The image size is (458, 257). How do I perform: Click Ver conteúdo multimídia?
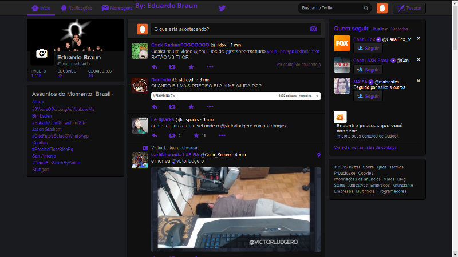pos(298,65)
